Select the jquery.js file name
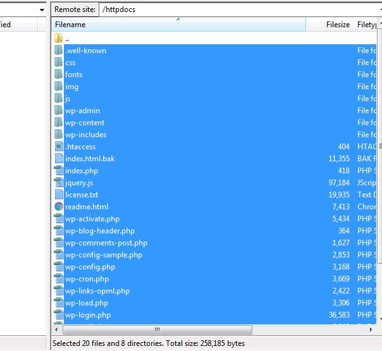 pyautogui.click(x=79, y=183)
